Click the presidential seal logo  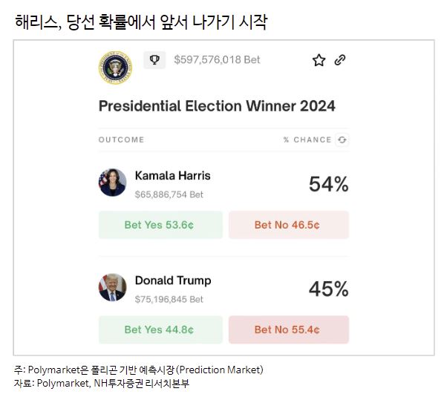click(115, 68)
